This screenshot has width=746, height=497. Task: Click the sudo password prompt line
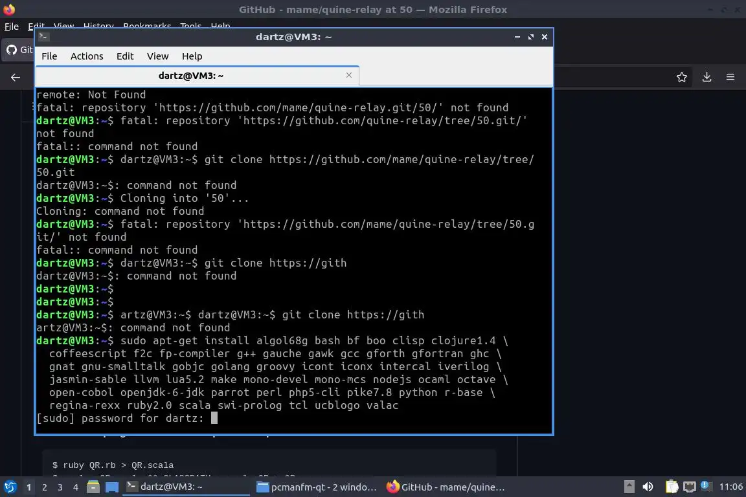126,418
